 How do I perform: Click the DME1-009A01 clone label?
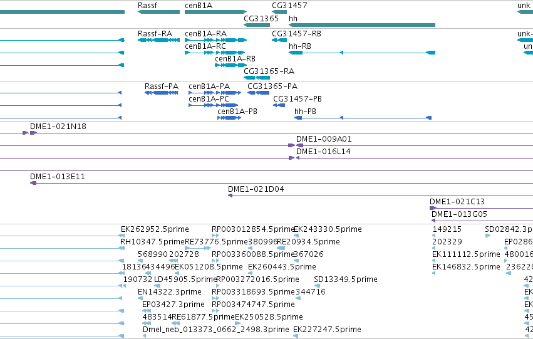[324, 139]
